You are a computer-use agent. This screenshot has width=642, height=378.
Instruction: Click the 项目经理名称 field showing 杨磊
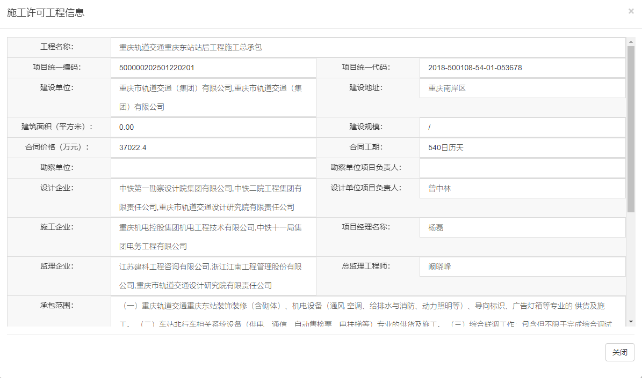(522, 228)
